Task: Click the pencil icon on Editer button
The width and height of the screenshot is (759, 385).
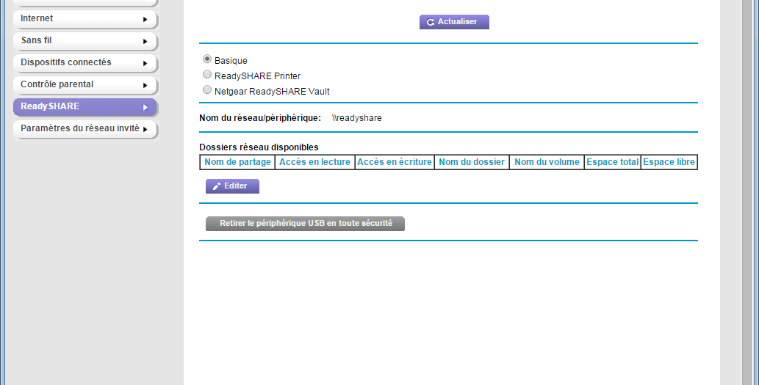Action: pyautogui.click(x=217, y=186)
